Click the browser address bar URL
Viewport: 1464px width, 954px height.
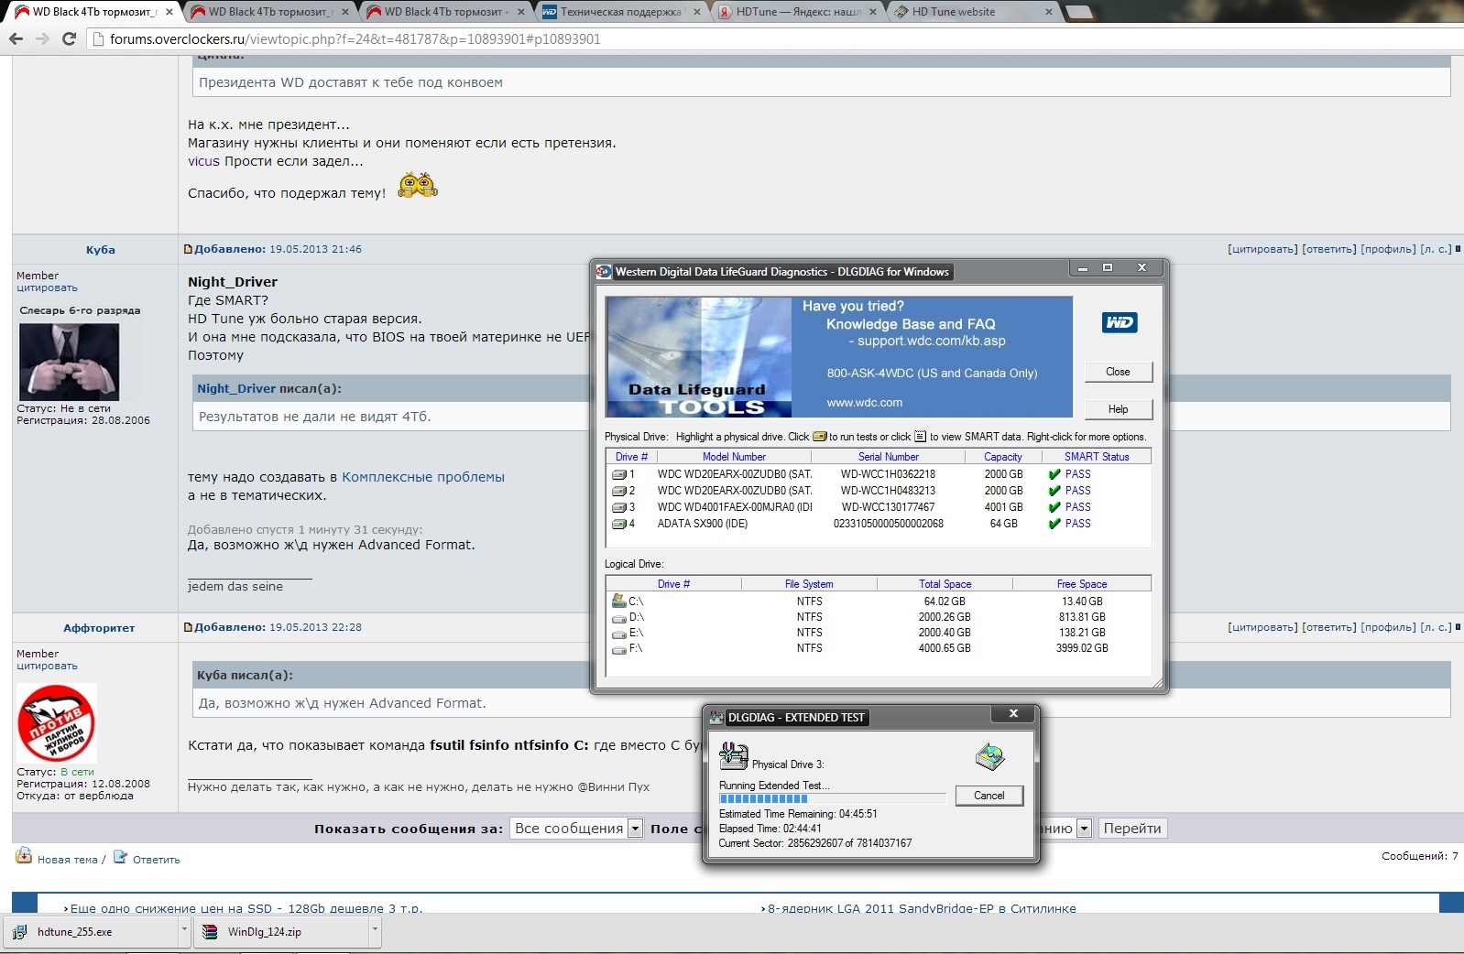(355, 39)
